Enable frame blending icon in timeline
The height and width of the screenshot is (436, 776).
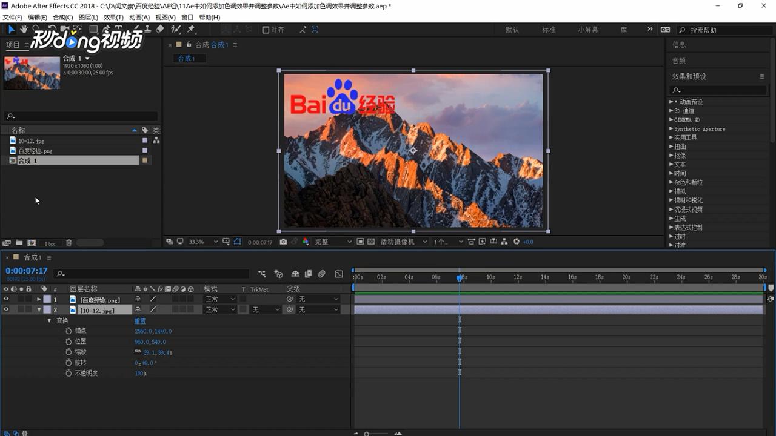tap(308, 274)
